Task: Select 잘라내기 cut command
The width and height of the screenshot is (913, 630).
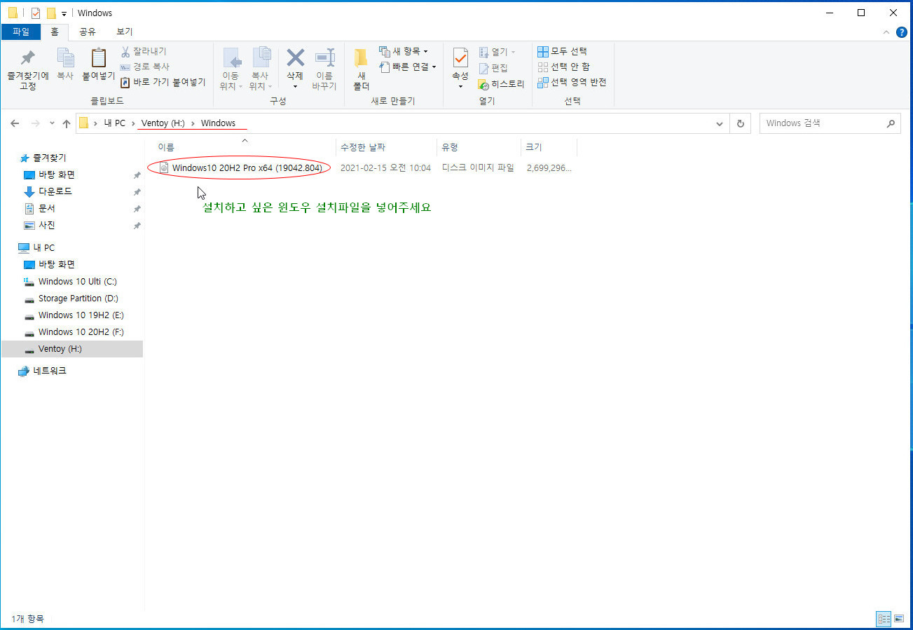Action: [x=144, y=51]
